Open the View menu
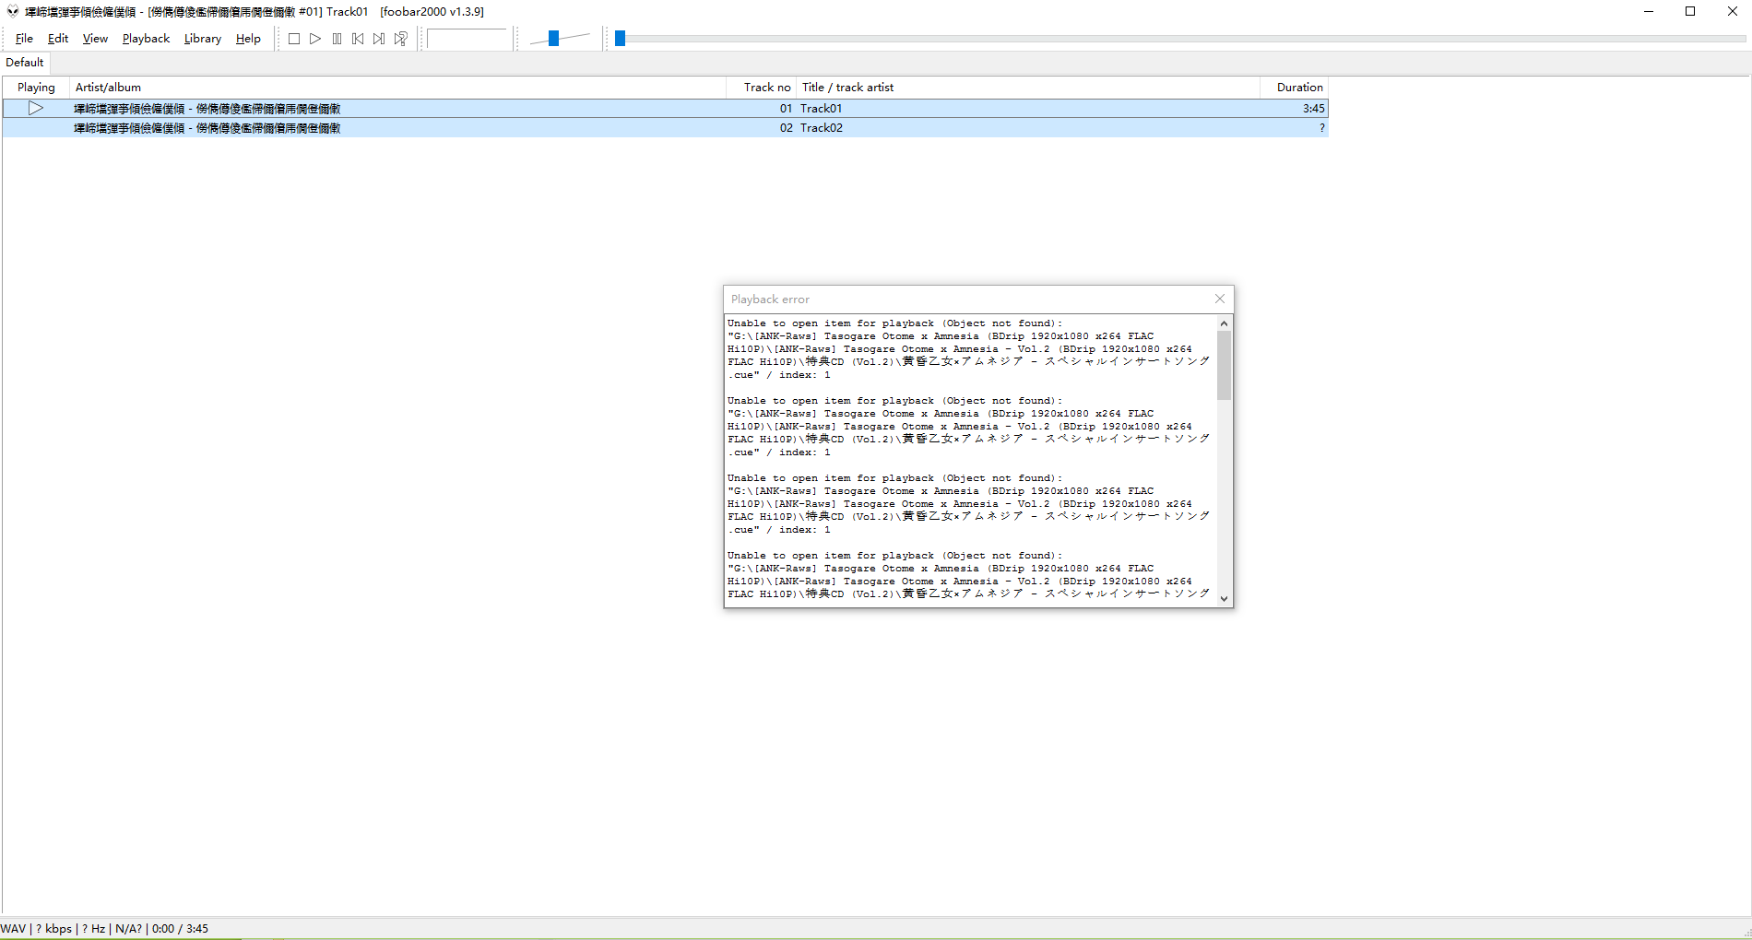This screenshot has height=940, width=1752. pyautogui.click(x=95, y=39)
